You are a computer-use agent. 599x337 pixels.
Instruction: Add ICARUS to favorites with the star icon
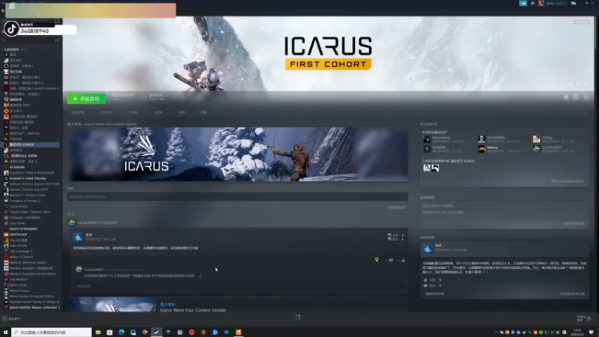pos(586,97)
